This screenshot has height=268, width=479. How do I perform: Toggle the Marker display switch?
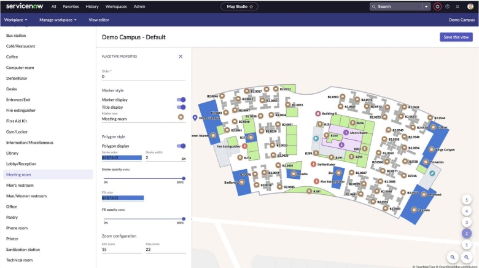pyautogui.click(x=181, y=100)
